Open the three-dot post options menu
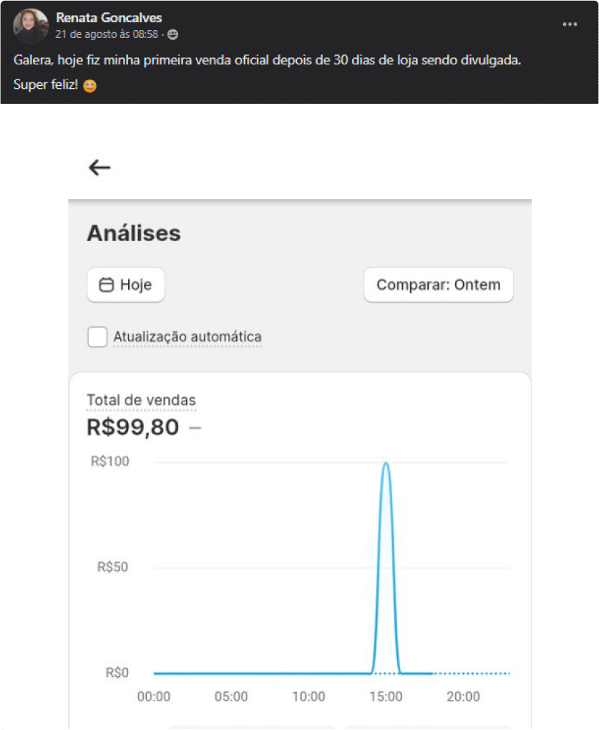The image size is (599, 730). [570, 24]
